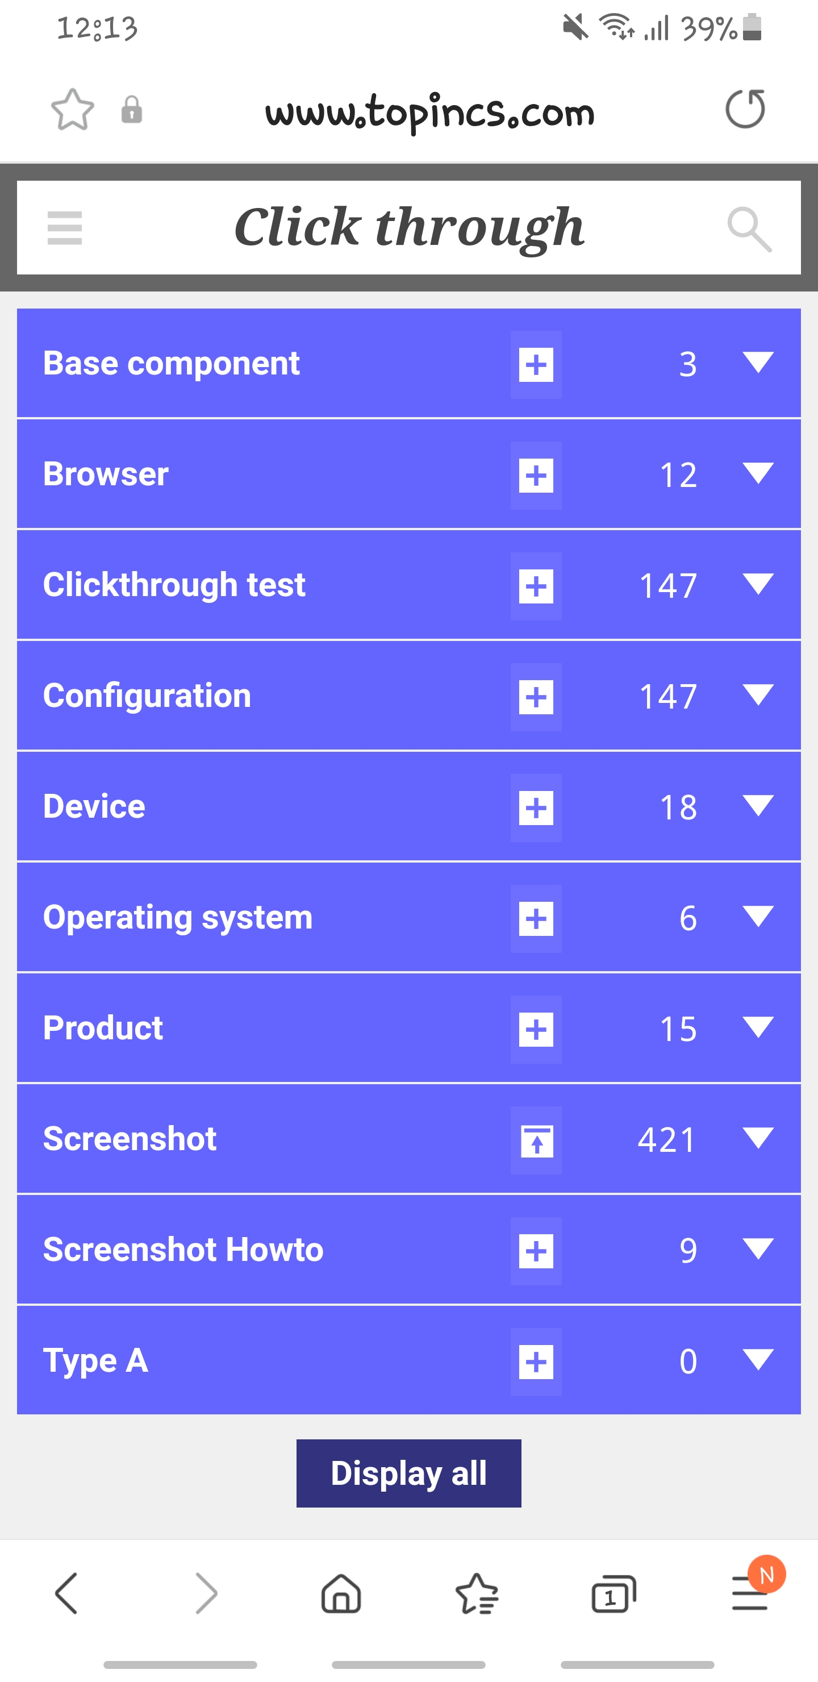Open the hamburger menu in the page header
Screen dimensions: 818x1682
65,228
